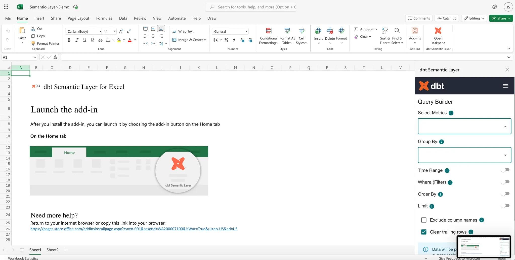The height and width of the screenshot is (260, 515).
Task: Decrease font size
Action: click(x=128, y=31)
